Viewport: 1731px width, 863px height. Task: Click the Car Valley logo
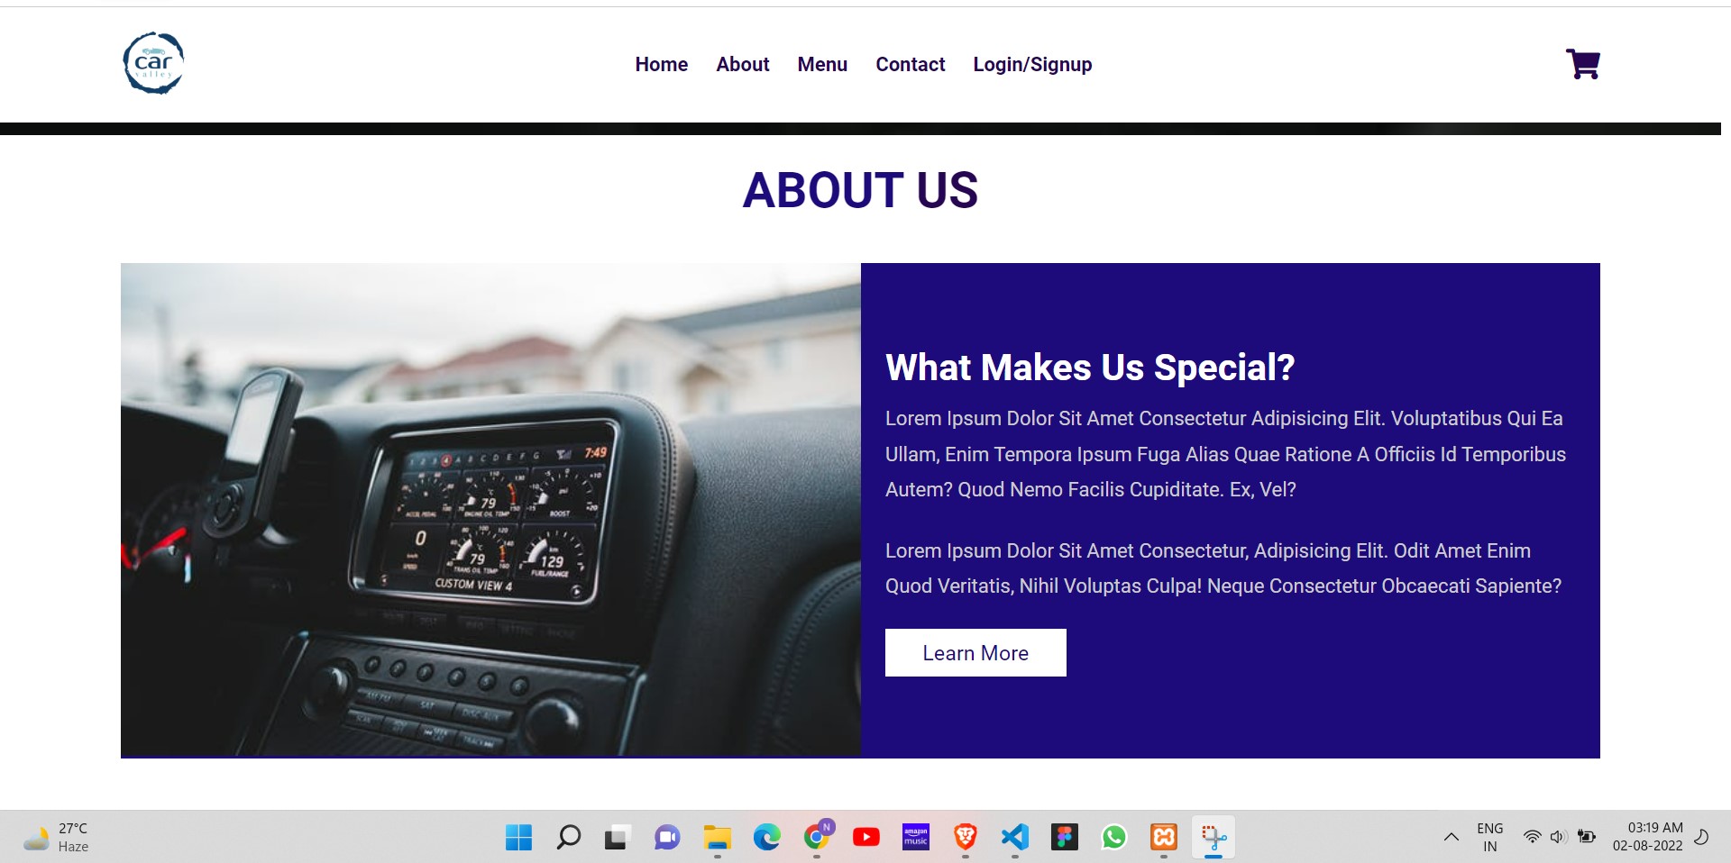[153, 63]
